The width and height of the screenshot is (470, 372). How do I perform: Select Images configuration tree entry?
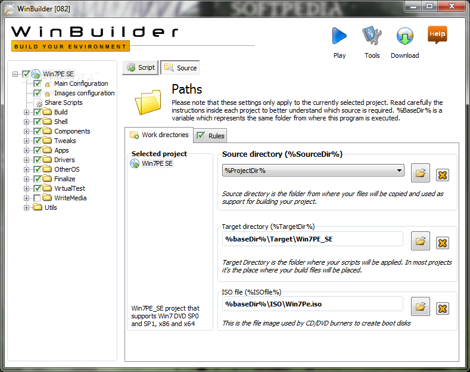[84, 93]
